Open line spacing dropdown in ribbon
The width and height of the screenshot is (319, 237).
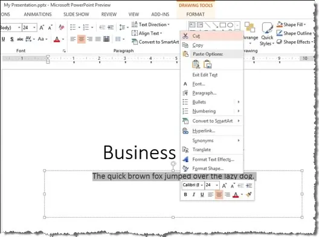tap(124, 27)
